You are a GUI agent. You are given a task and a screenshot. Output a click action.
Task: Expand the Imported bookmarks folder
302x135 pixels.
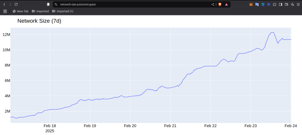[x=40, y=11]
